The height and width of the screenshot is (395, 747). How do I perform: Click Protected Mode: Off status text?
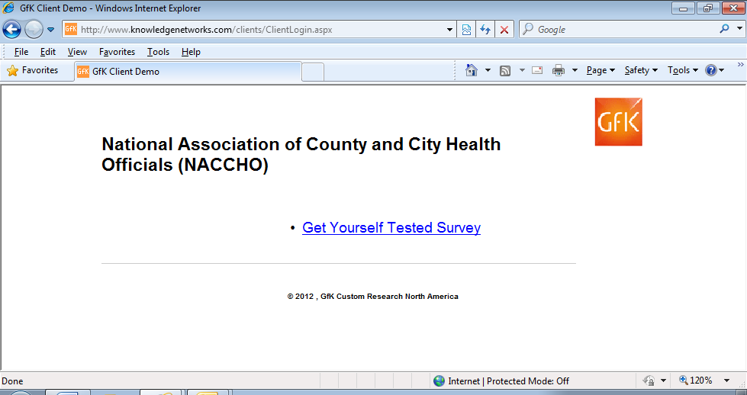click(528, 381)
